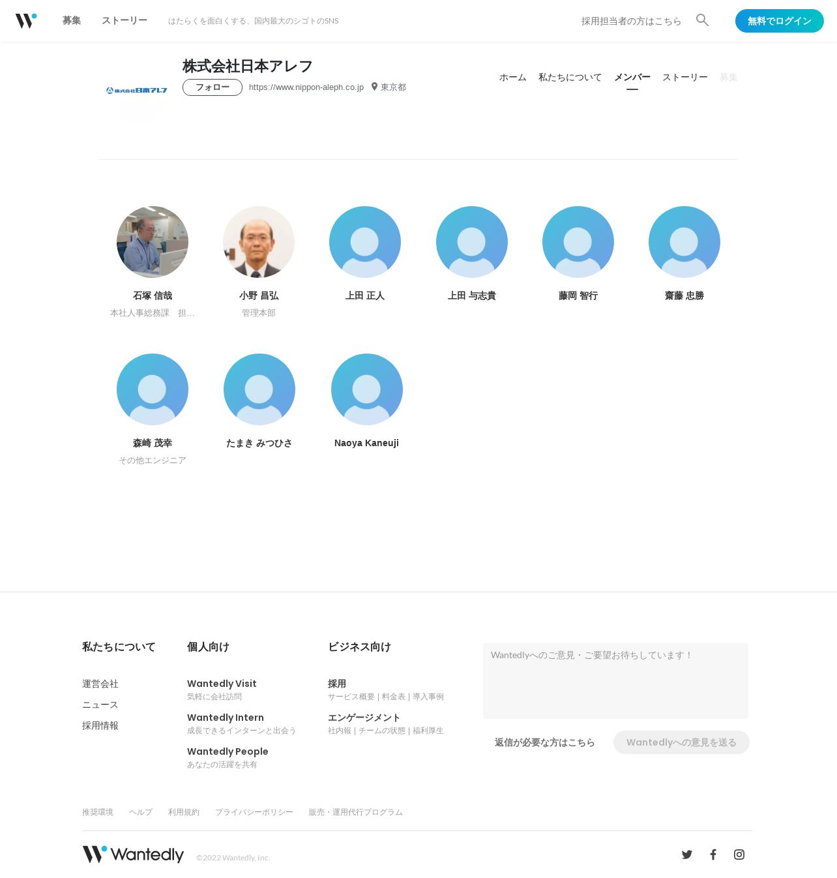The image size is (837, 878).
Task: Switch to the 募集 company tab
Action: coord(729,77)
